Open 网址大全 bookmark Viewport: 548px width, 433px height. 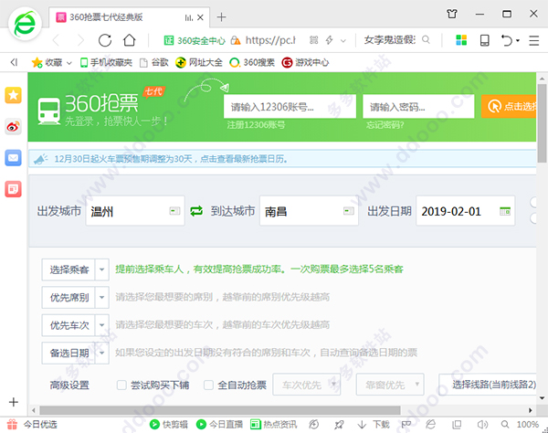click(199, 62)
